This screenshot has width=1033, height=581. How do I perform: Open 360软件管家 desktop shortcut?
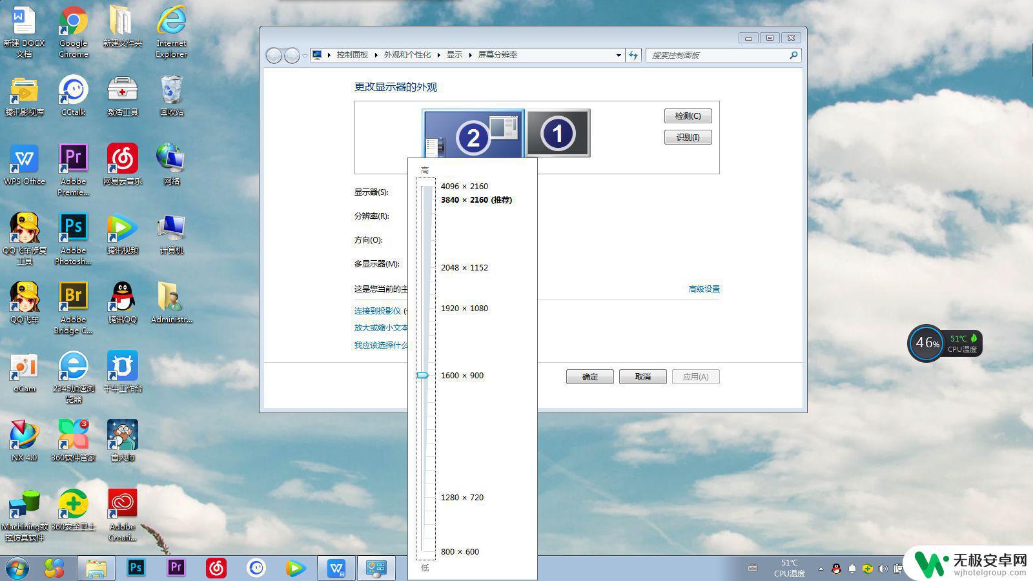(73, 442)
